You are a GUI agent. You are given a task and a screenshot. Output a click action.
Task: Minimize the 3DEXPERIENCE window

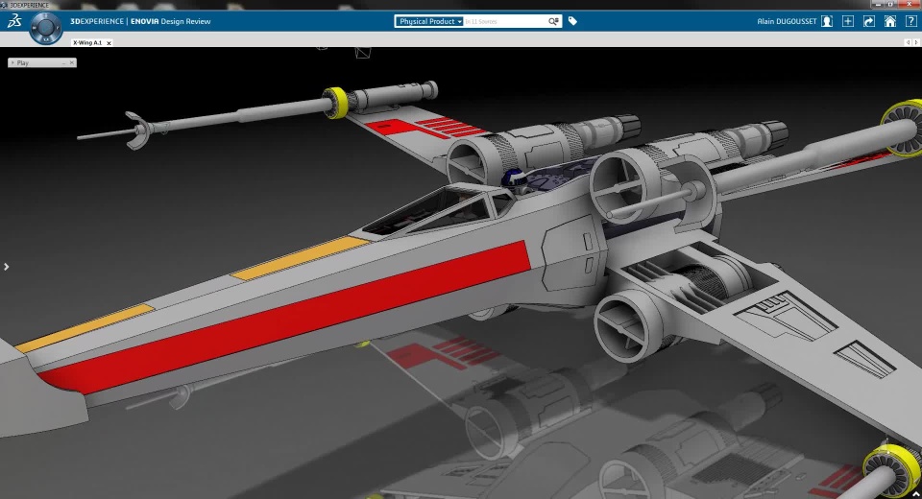tap(879, 4)
